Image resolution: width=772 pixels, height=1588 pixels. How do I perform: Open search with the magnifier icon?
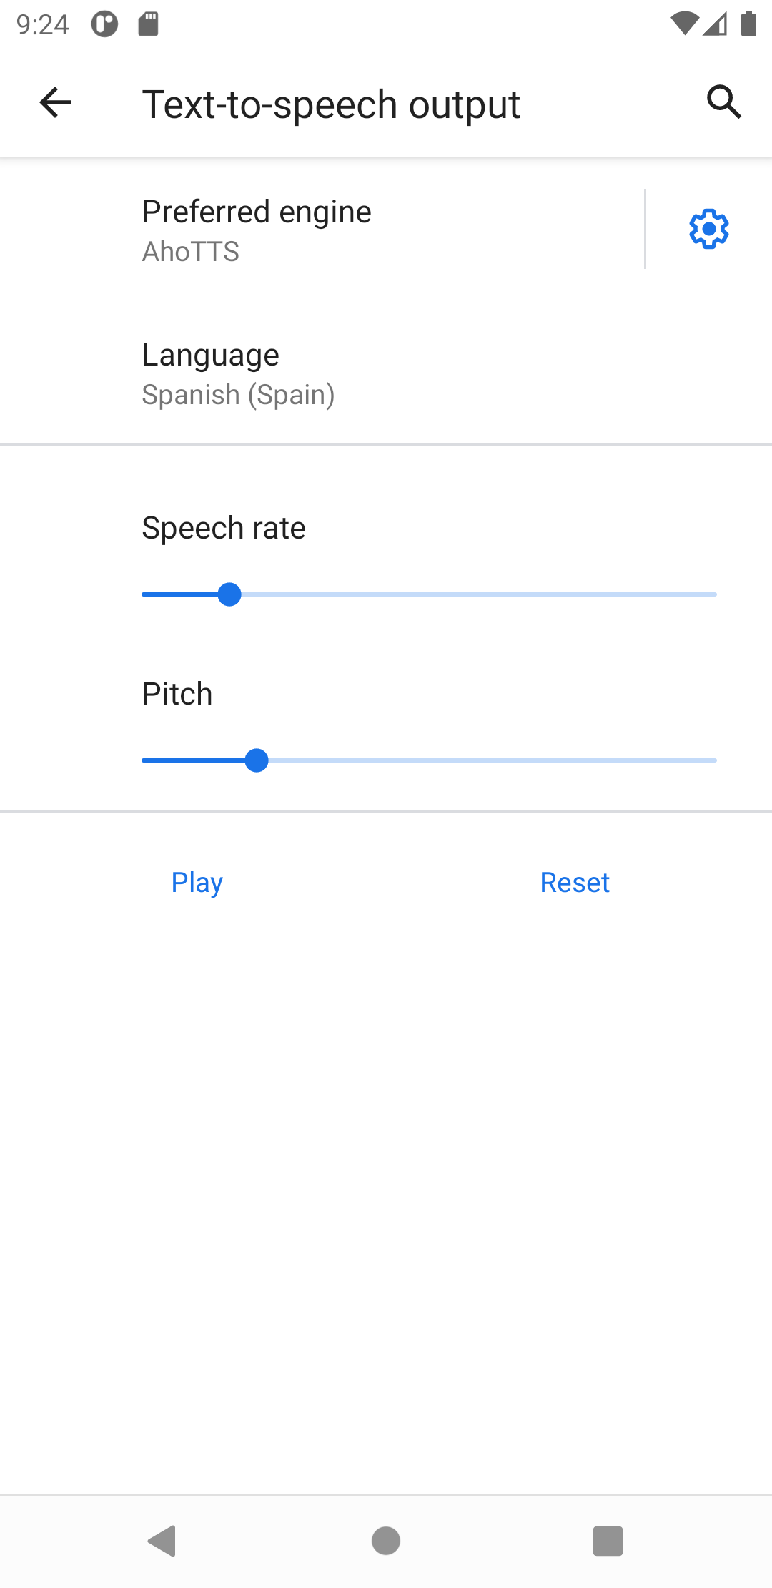coord(724,102)
